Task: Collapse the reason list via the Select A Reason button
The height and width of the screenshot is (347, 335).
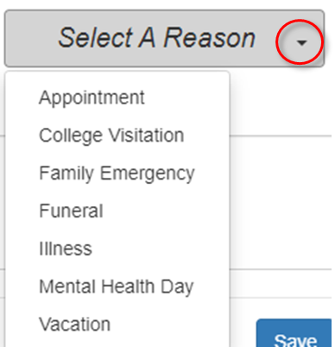Action: coord(164,39)
